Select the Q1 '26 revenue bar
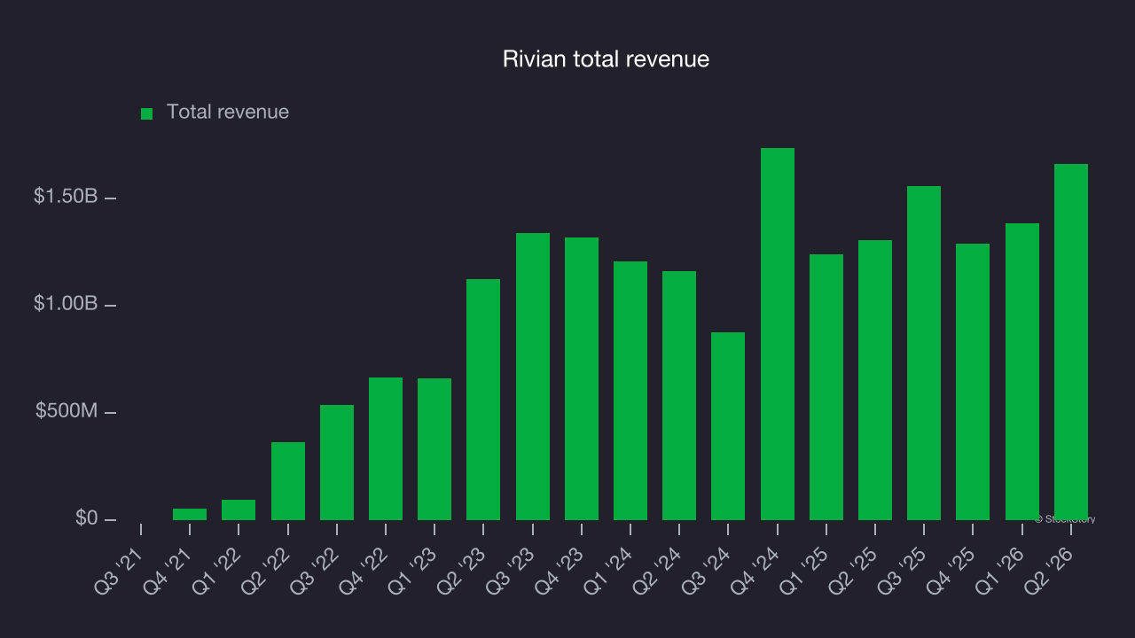The width and height of the screenshot is (1135, 638). (x=1022, y=371)
